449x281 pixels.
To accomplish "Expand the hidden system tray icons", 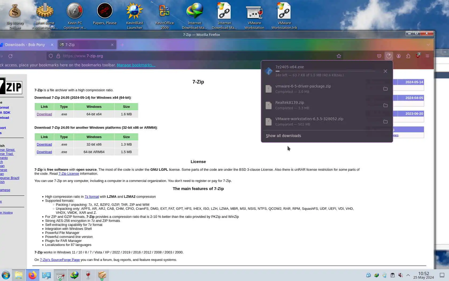I will (x=408, y=275).
